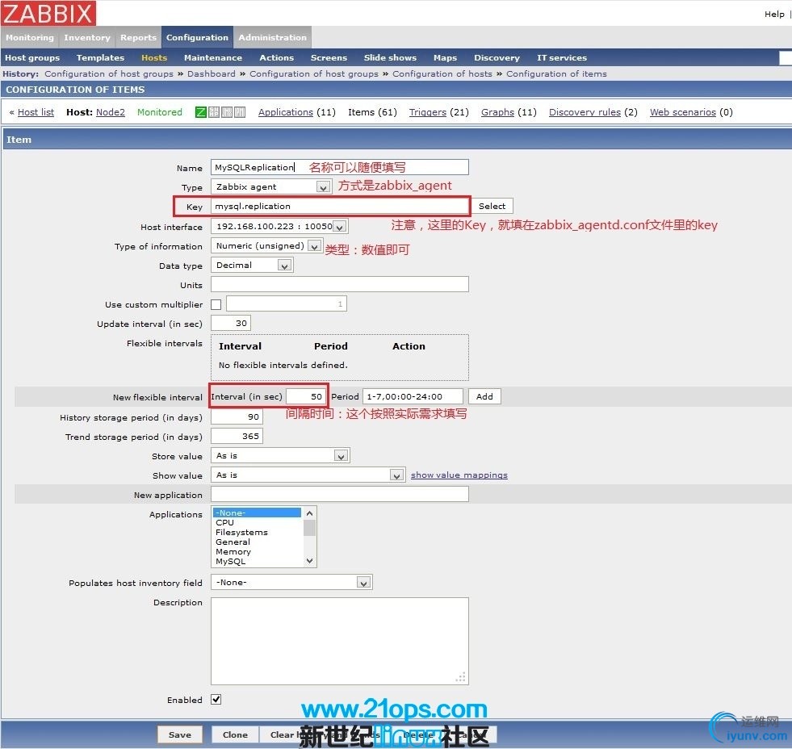Click the Name input field
This screenshot has width=792, height=749.
339,167
